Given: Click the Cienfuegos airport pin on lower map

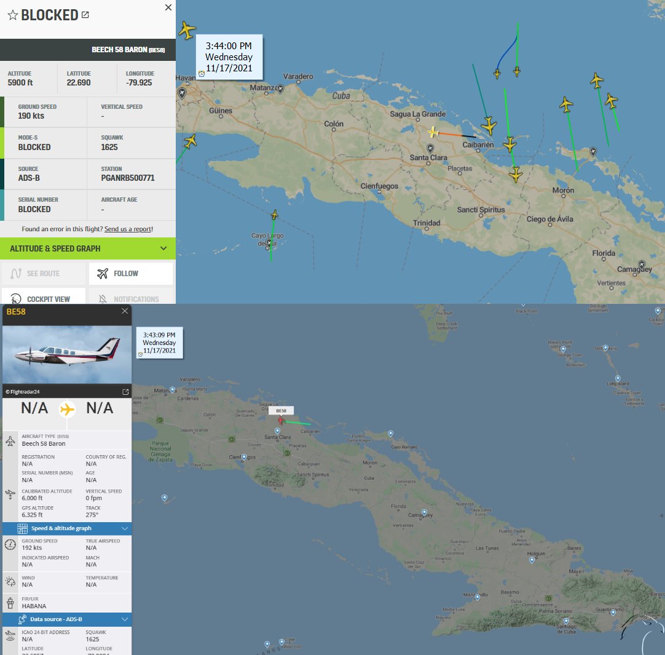Looking at the screenshot, I should coord(243,457).
